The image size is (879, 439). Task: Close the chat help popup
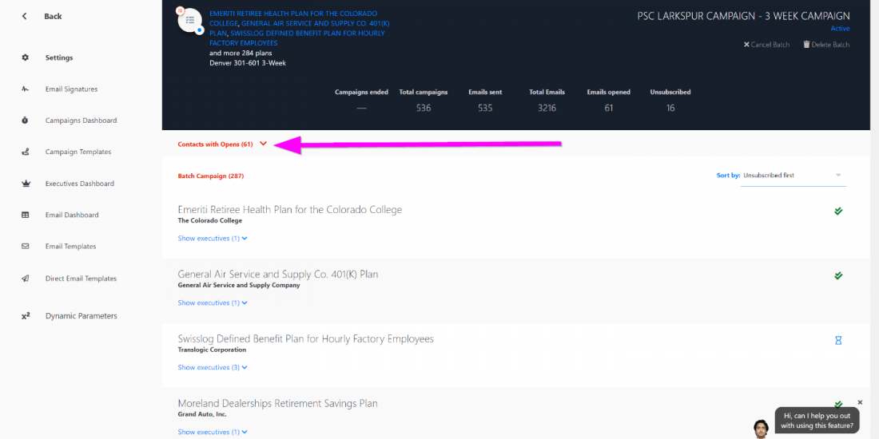coord(860,402)
